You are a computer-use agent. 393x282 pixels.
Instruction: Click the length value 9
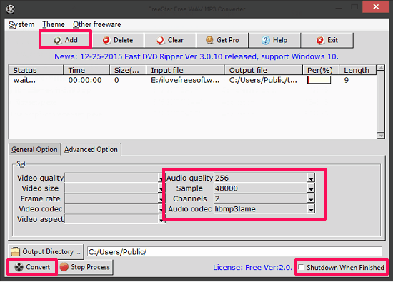[x=346, y=80]
